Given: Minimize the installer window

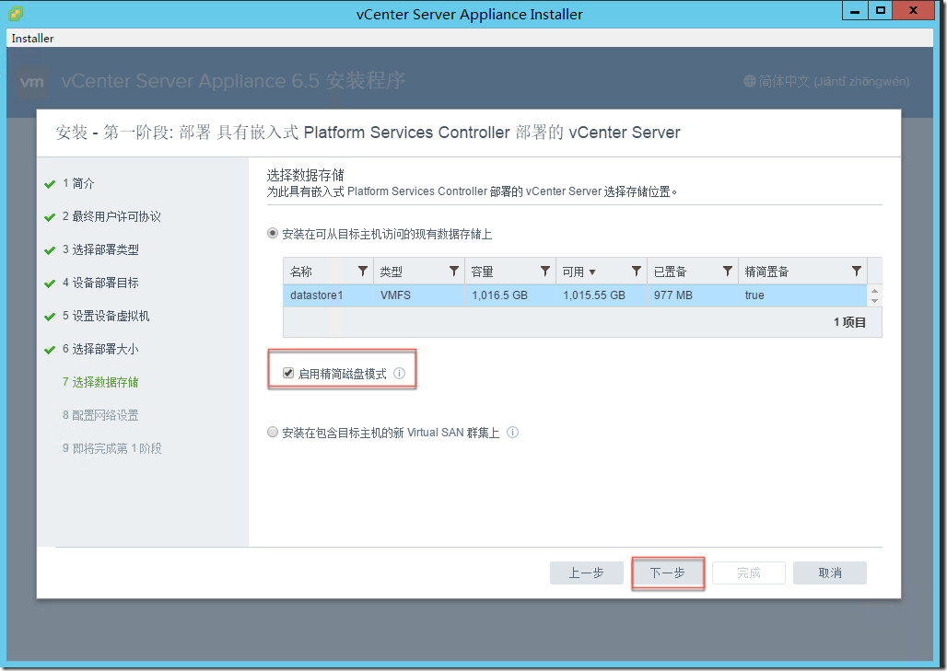Looking at the screenshot, I should coord(855,11).
